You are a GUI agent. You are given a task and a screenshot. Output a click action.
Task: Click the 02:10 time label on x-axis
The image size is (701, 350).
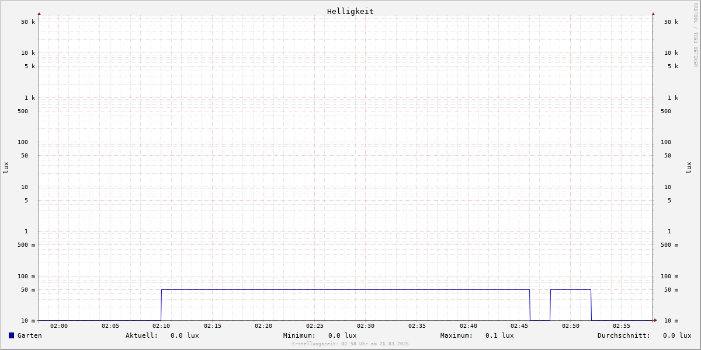click(x=161, y=326)
